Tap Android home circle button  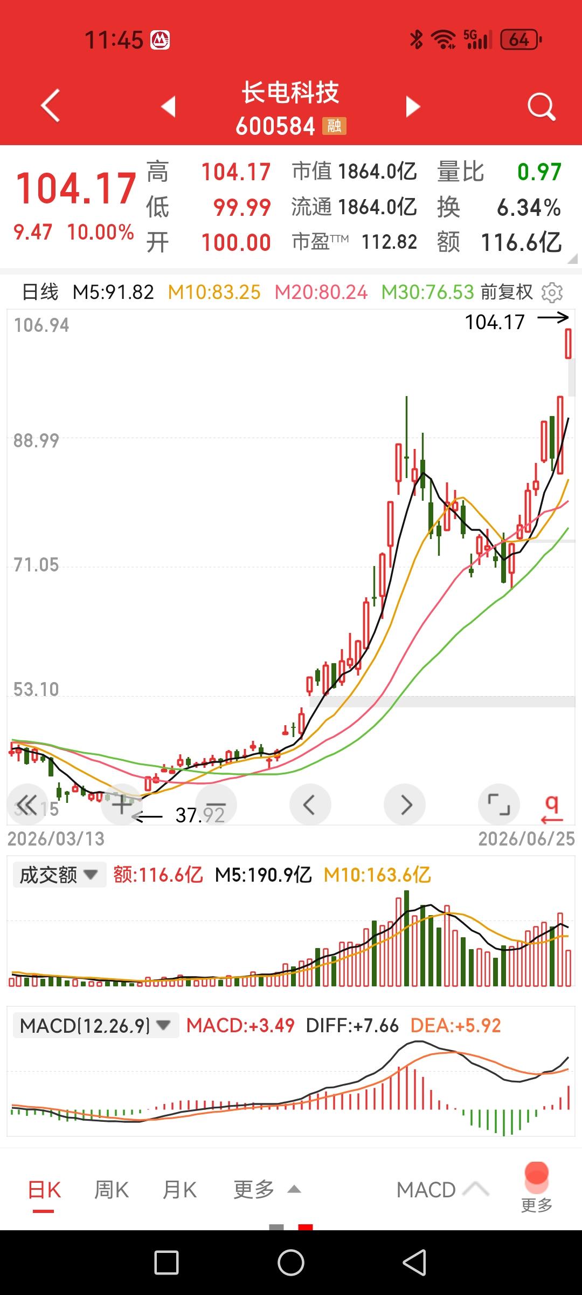[291, 1263]
